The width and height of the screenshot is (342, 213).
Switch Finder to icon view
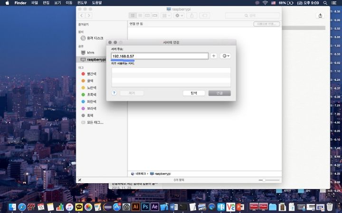pos(133,16)
